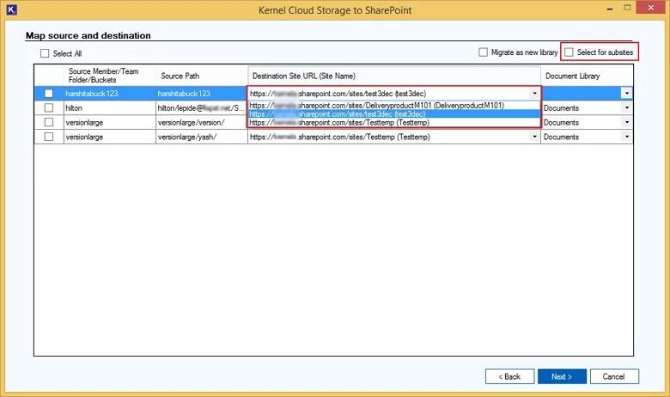Proceed with the Next button
The image size is (670, 397).
[x=562, y=376]
